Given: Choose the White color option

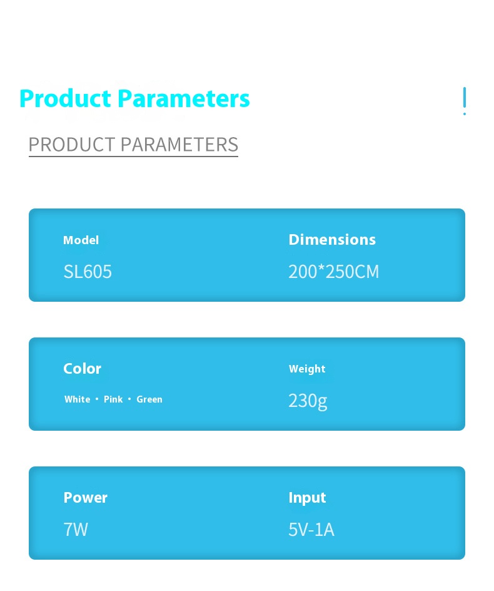Looking at the screenshot, I should pos(77,399).
